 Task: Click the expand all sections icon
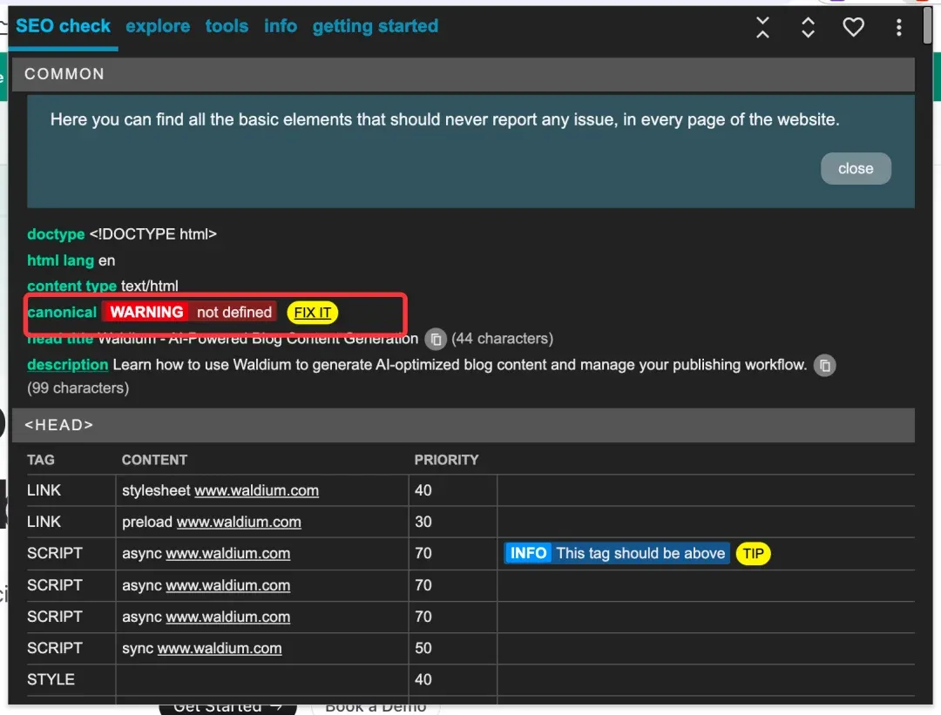pyautogui.click(x=808, y=27)
